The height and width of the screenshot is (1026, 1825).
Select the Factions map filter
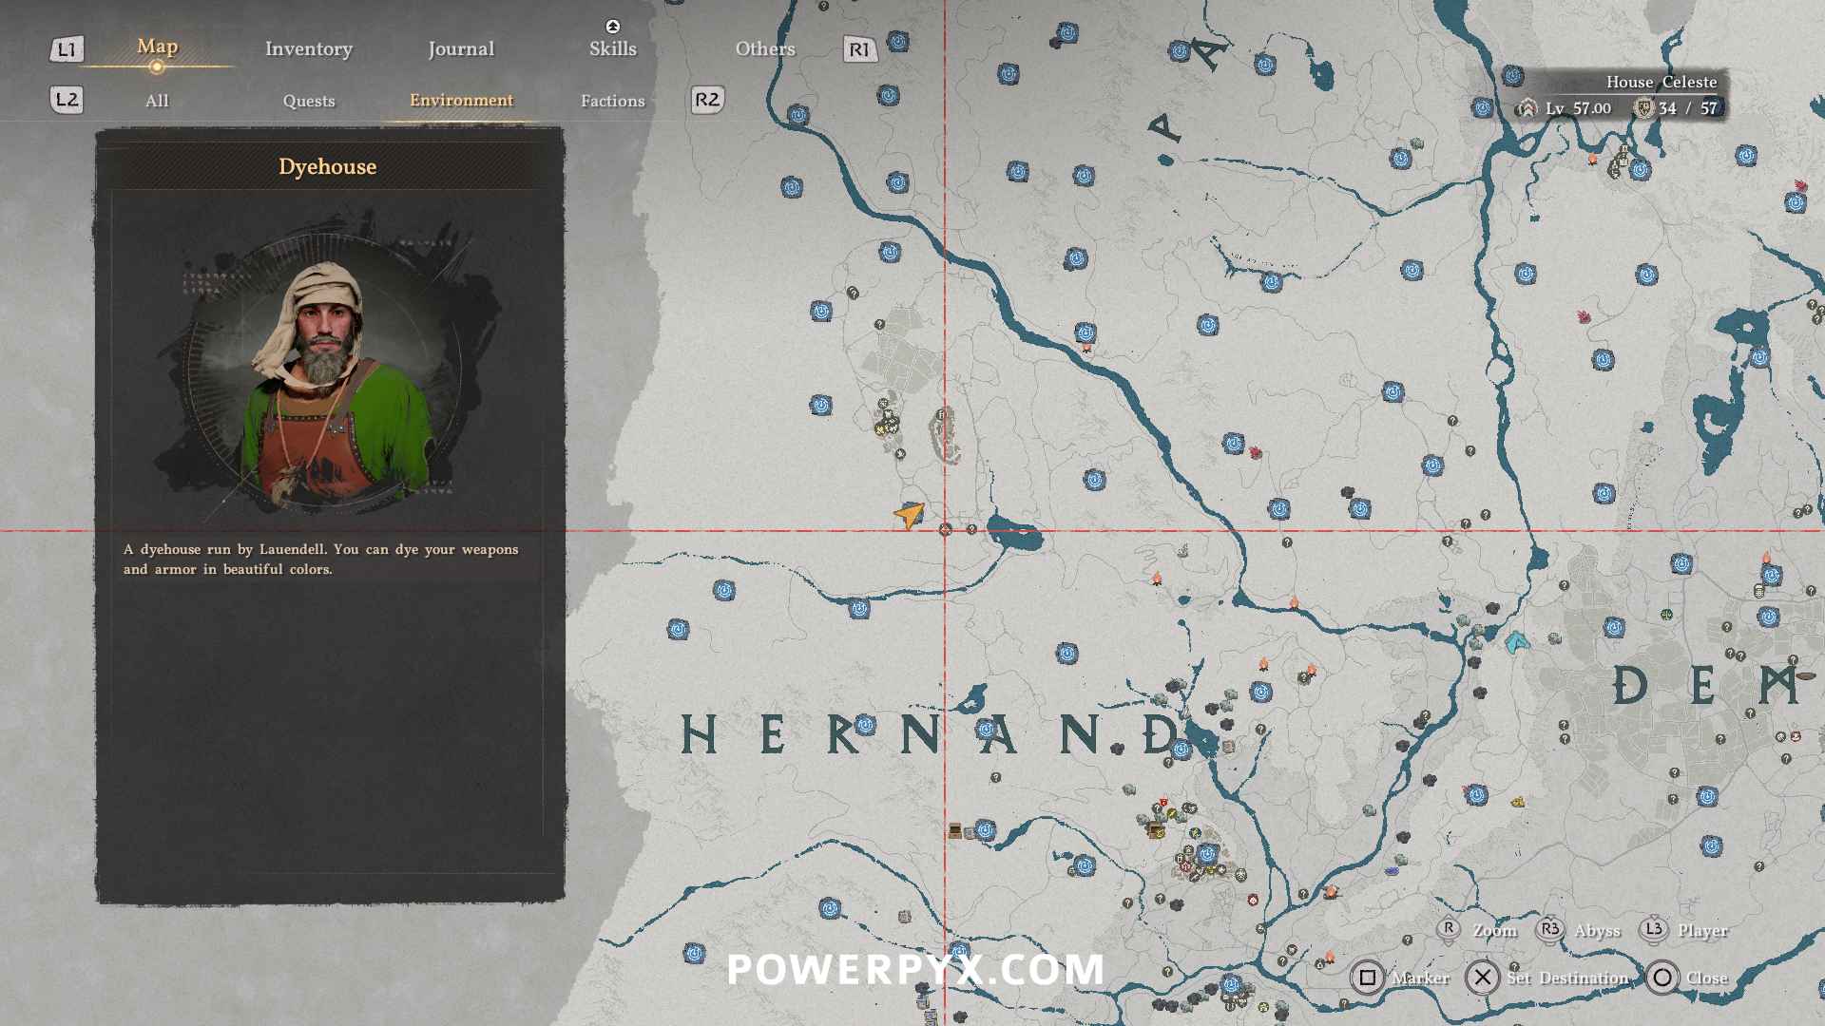coord(612,101)
